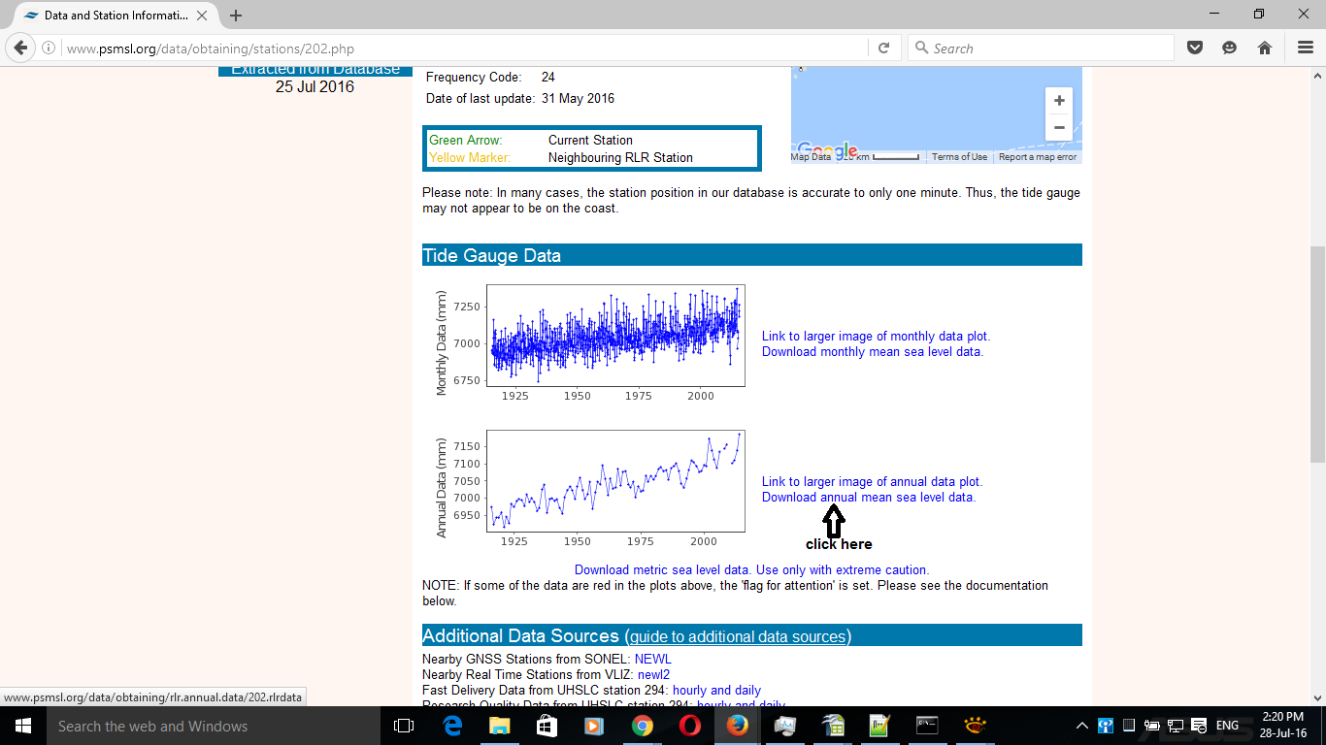Download annual mean sea level data
The width and height of the screenshot is (1326, 745).
point(868,498)
